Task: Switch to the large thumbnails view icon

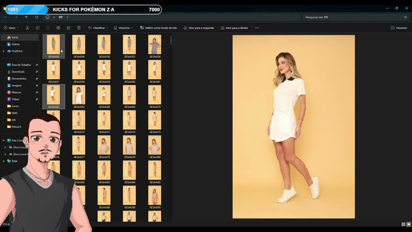Action: 409,224
